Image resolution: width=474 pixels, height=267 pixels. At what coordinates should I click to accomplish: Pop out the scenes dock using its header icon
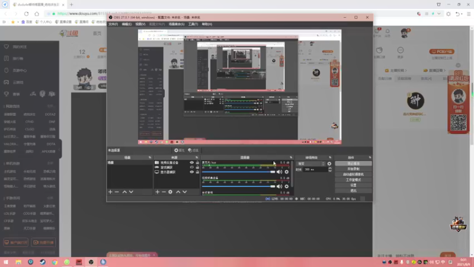click(150, 157)
